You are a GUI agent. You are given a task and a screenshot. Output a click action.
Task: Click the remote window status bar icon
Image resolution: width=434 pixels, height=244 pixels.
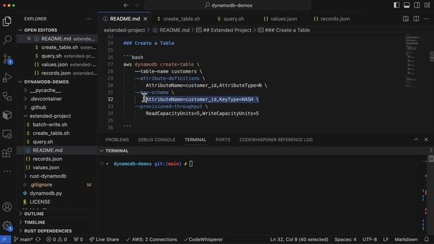click(5, 239)
